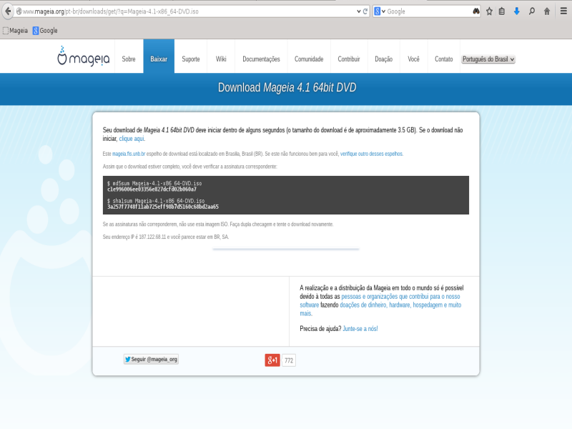Open 'pessoas e organizações que contribui' link
The width and height of the screenshot is (572, 429).
(400, 297)
